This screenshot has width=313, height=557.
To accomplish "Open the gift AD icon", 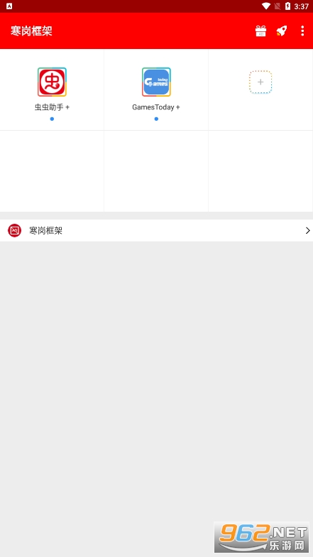I will (261, 31).
